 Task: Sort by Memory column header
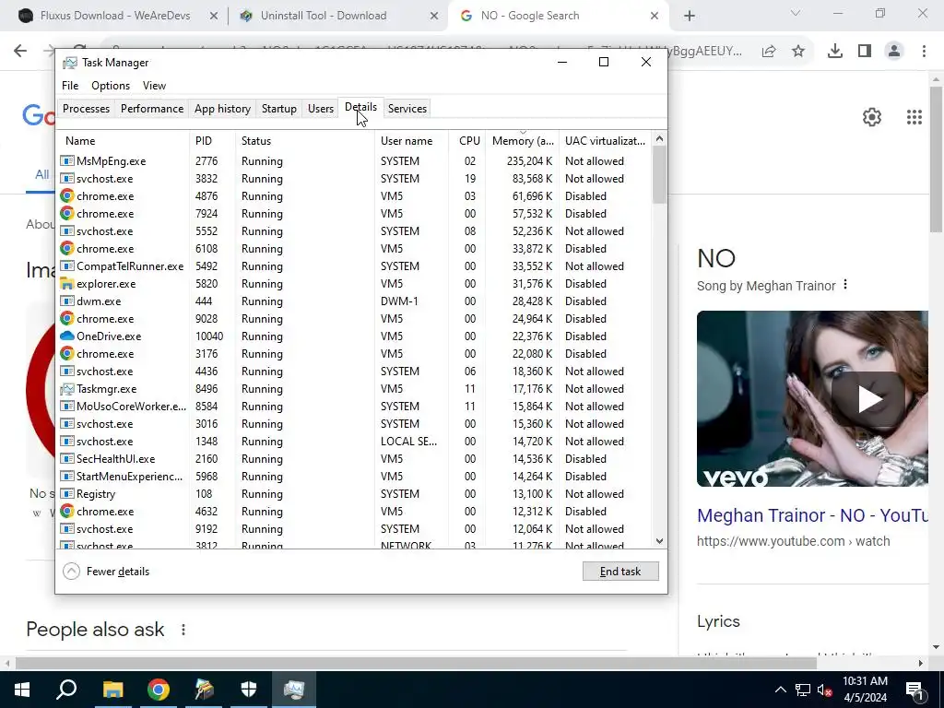(523, 141)
